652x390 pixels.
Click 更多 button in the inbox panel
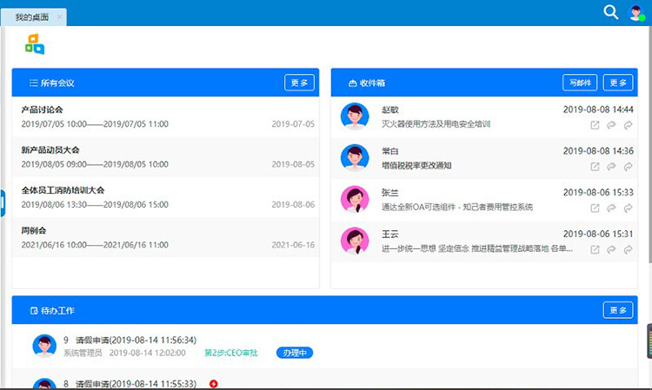tap(618, 83)
